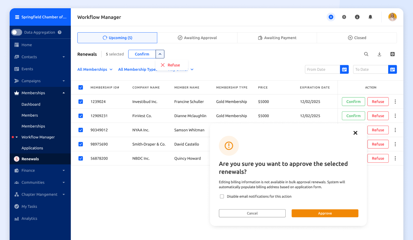Viewport: 413px width, 240px height.
Task: Open more options for Investibud Inc. row
Action: (395, 102)
